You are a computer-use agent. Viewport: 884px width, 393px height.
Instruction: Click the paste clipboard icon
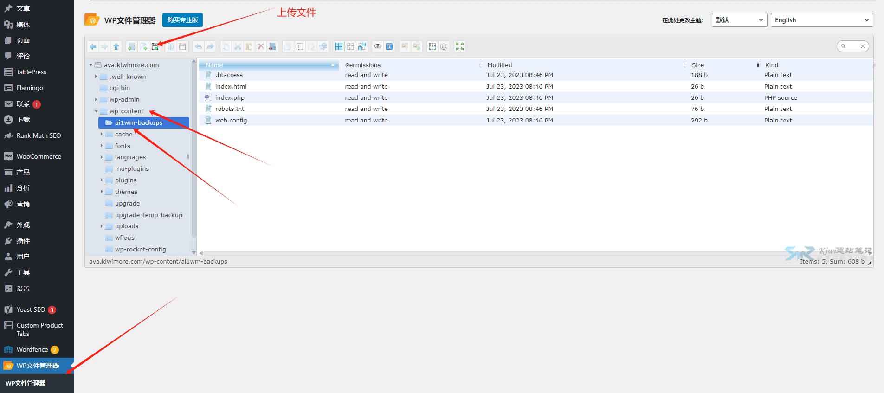tap(249, 46)
